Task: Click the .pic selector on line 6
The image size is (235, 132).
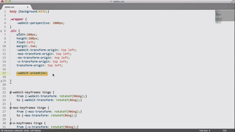Action: pyautogui.click(x=13, y=31)
